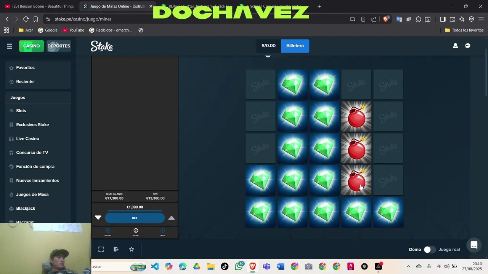488x274 pixels.
Task: Open the hamburger menu in Stake sidebar
Action: 10,46
